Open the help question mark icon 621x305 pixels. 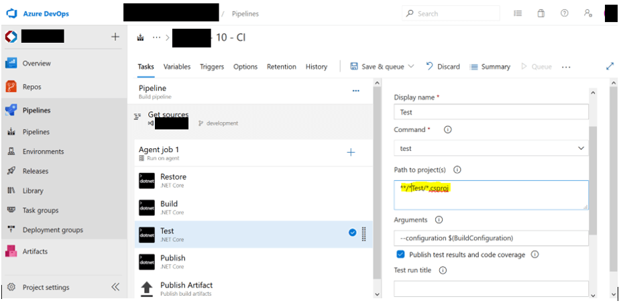(x=564, y=13)
